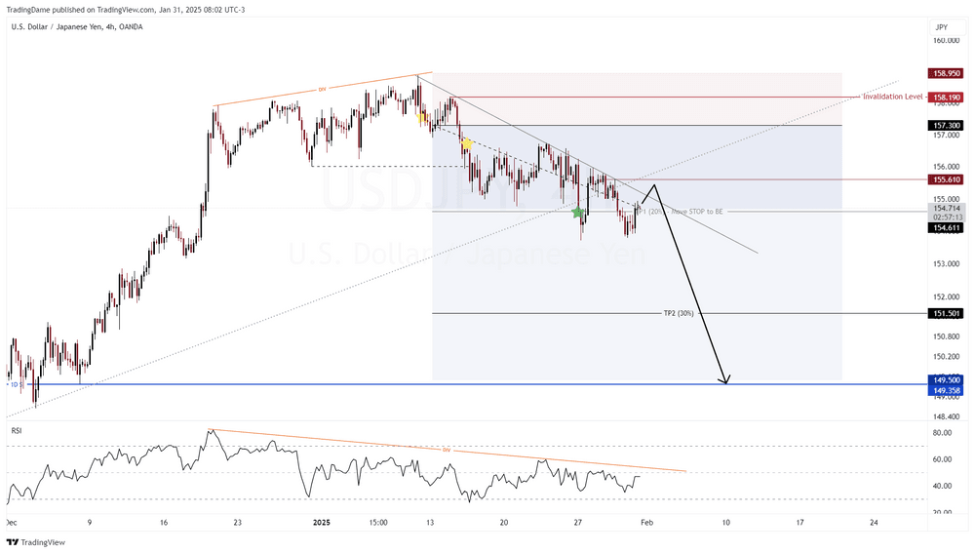Click the Invalidation Level text label
Viewport: 975px width, 553px height.
[892, 98]
